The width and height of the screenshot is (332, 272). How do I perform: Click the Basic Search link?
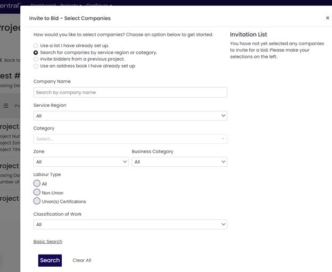click(x=48, y=242)
